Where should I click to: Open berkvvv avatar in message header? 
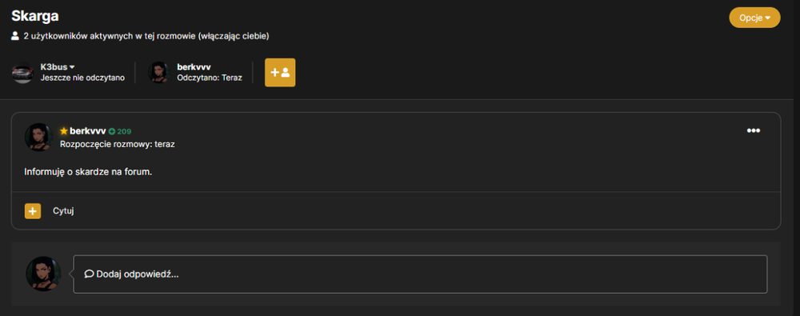pos(38,138)
